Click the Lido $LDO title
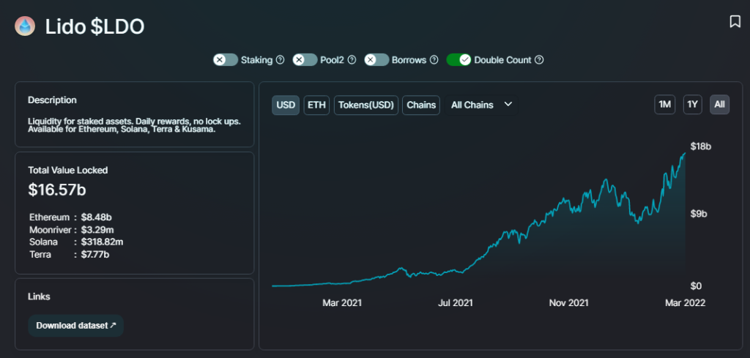 (94, 27)
